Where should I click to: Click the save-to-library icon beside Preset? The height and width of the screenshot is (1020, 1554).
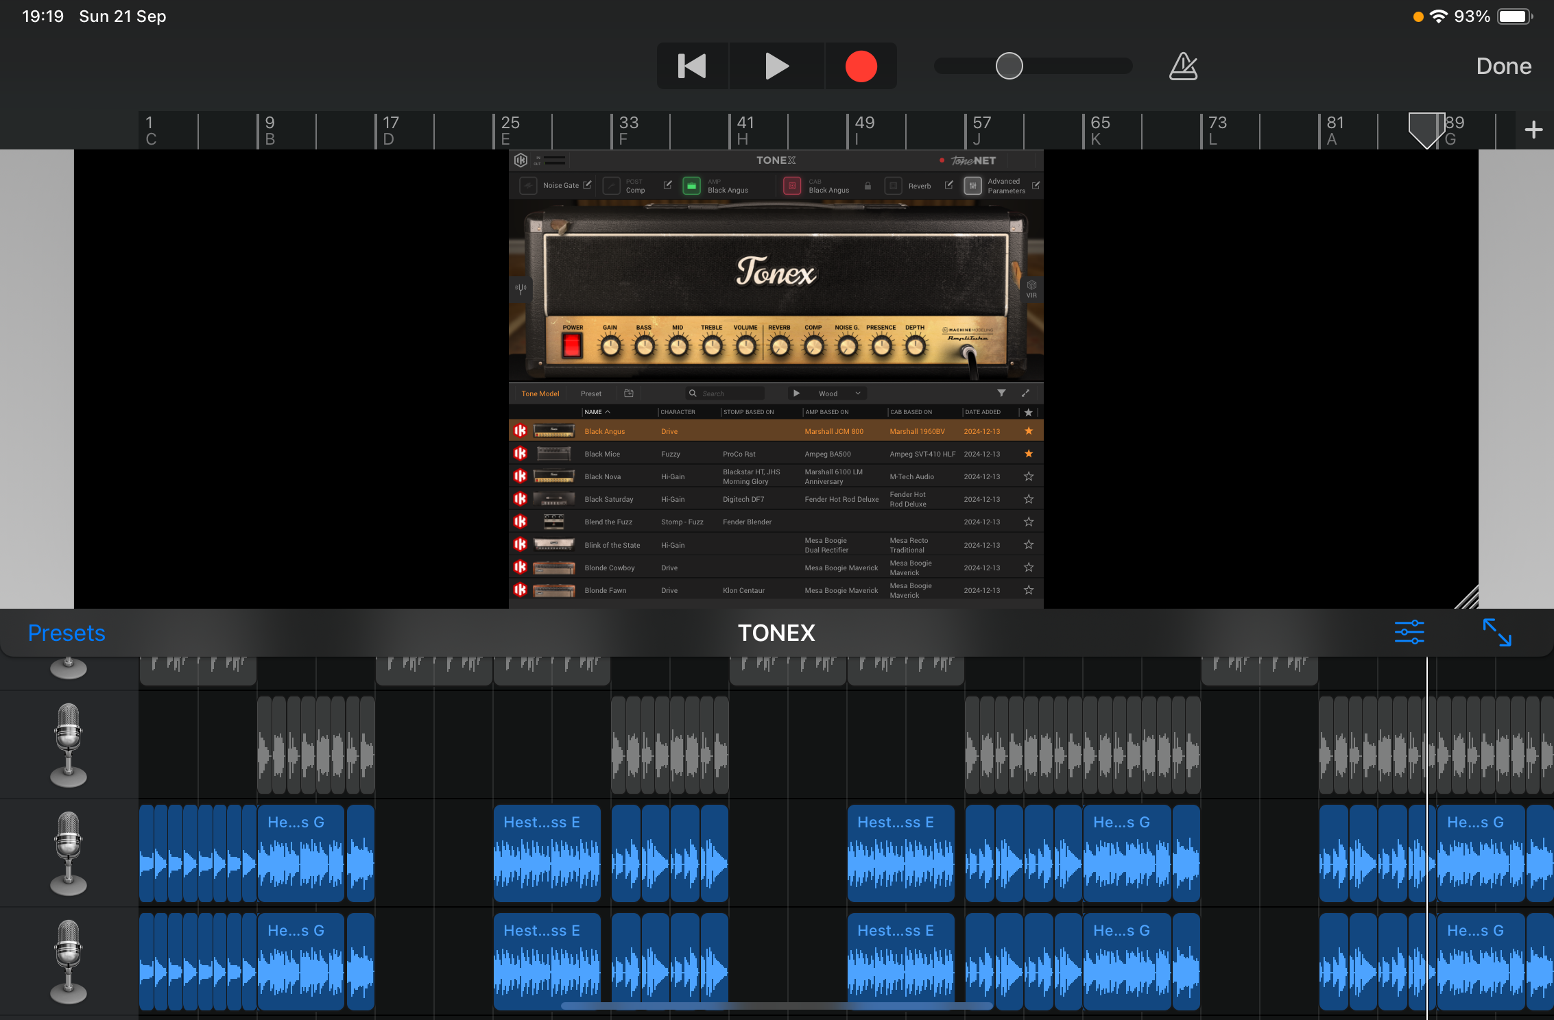629,393
